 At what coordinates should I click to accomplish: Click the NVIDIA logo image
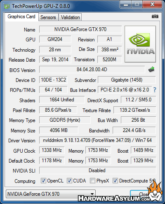[x=140, y=44]
